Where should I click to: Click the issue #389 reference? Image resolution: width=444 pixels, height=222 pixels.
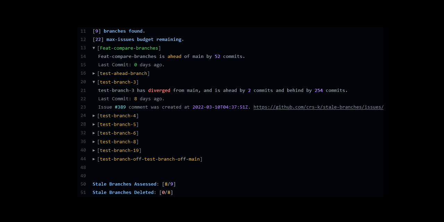pos(120,107)
